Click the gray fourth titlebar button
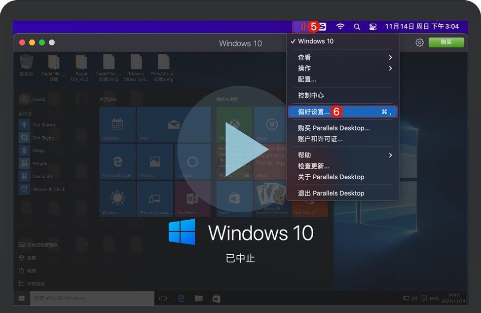This screenshot has height=313, width=481. (52, 42)
